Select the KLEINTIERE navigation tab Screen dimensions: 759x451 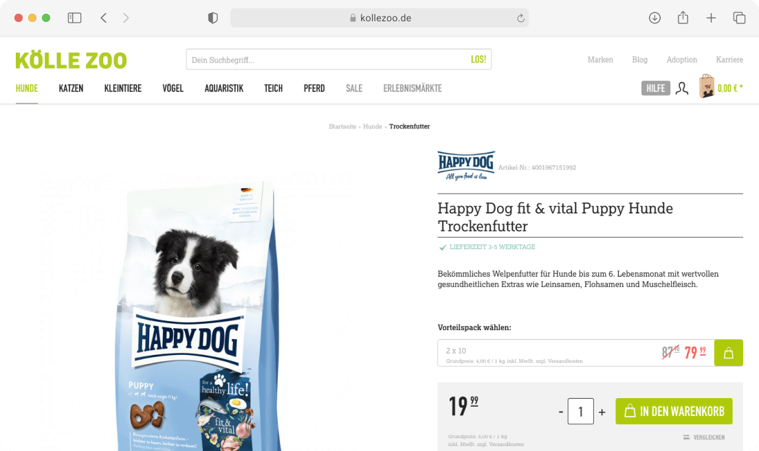coord(123,89)
